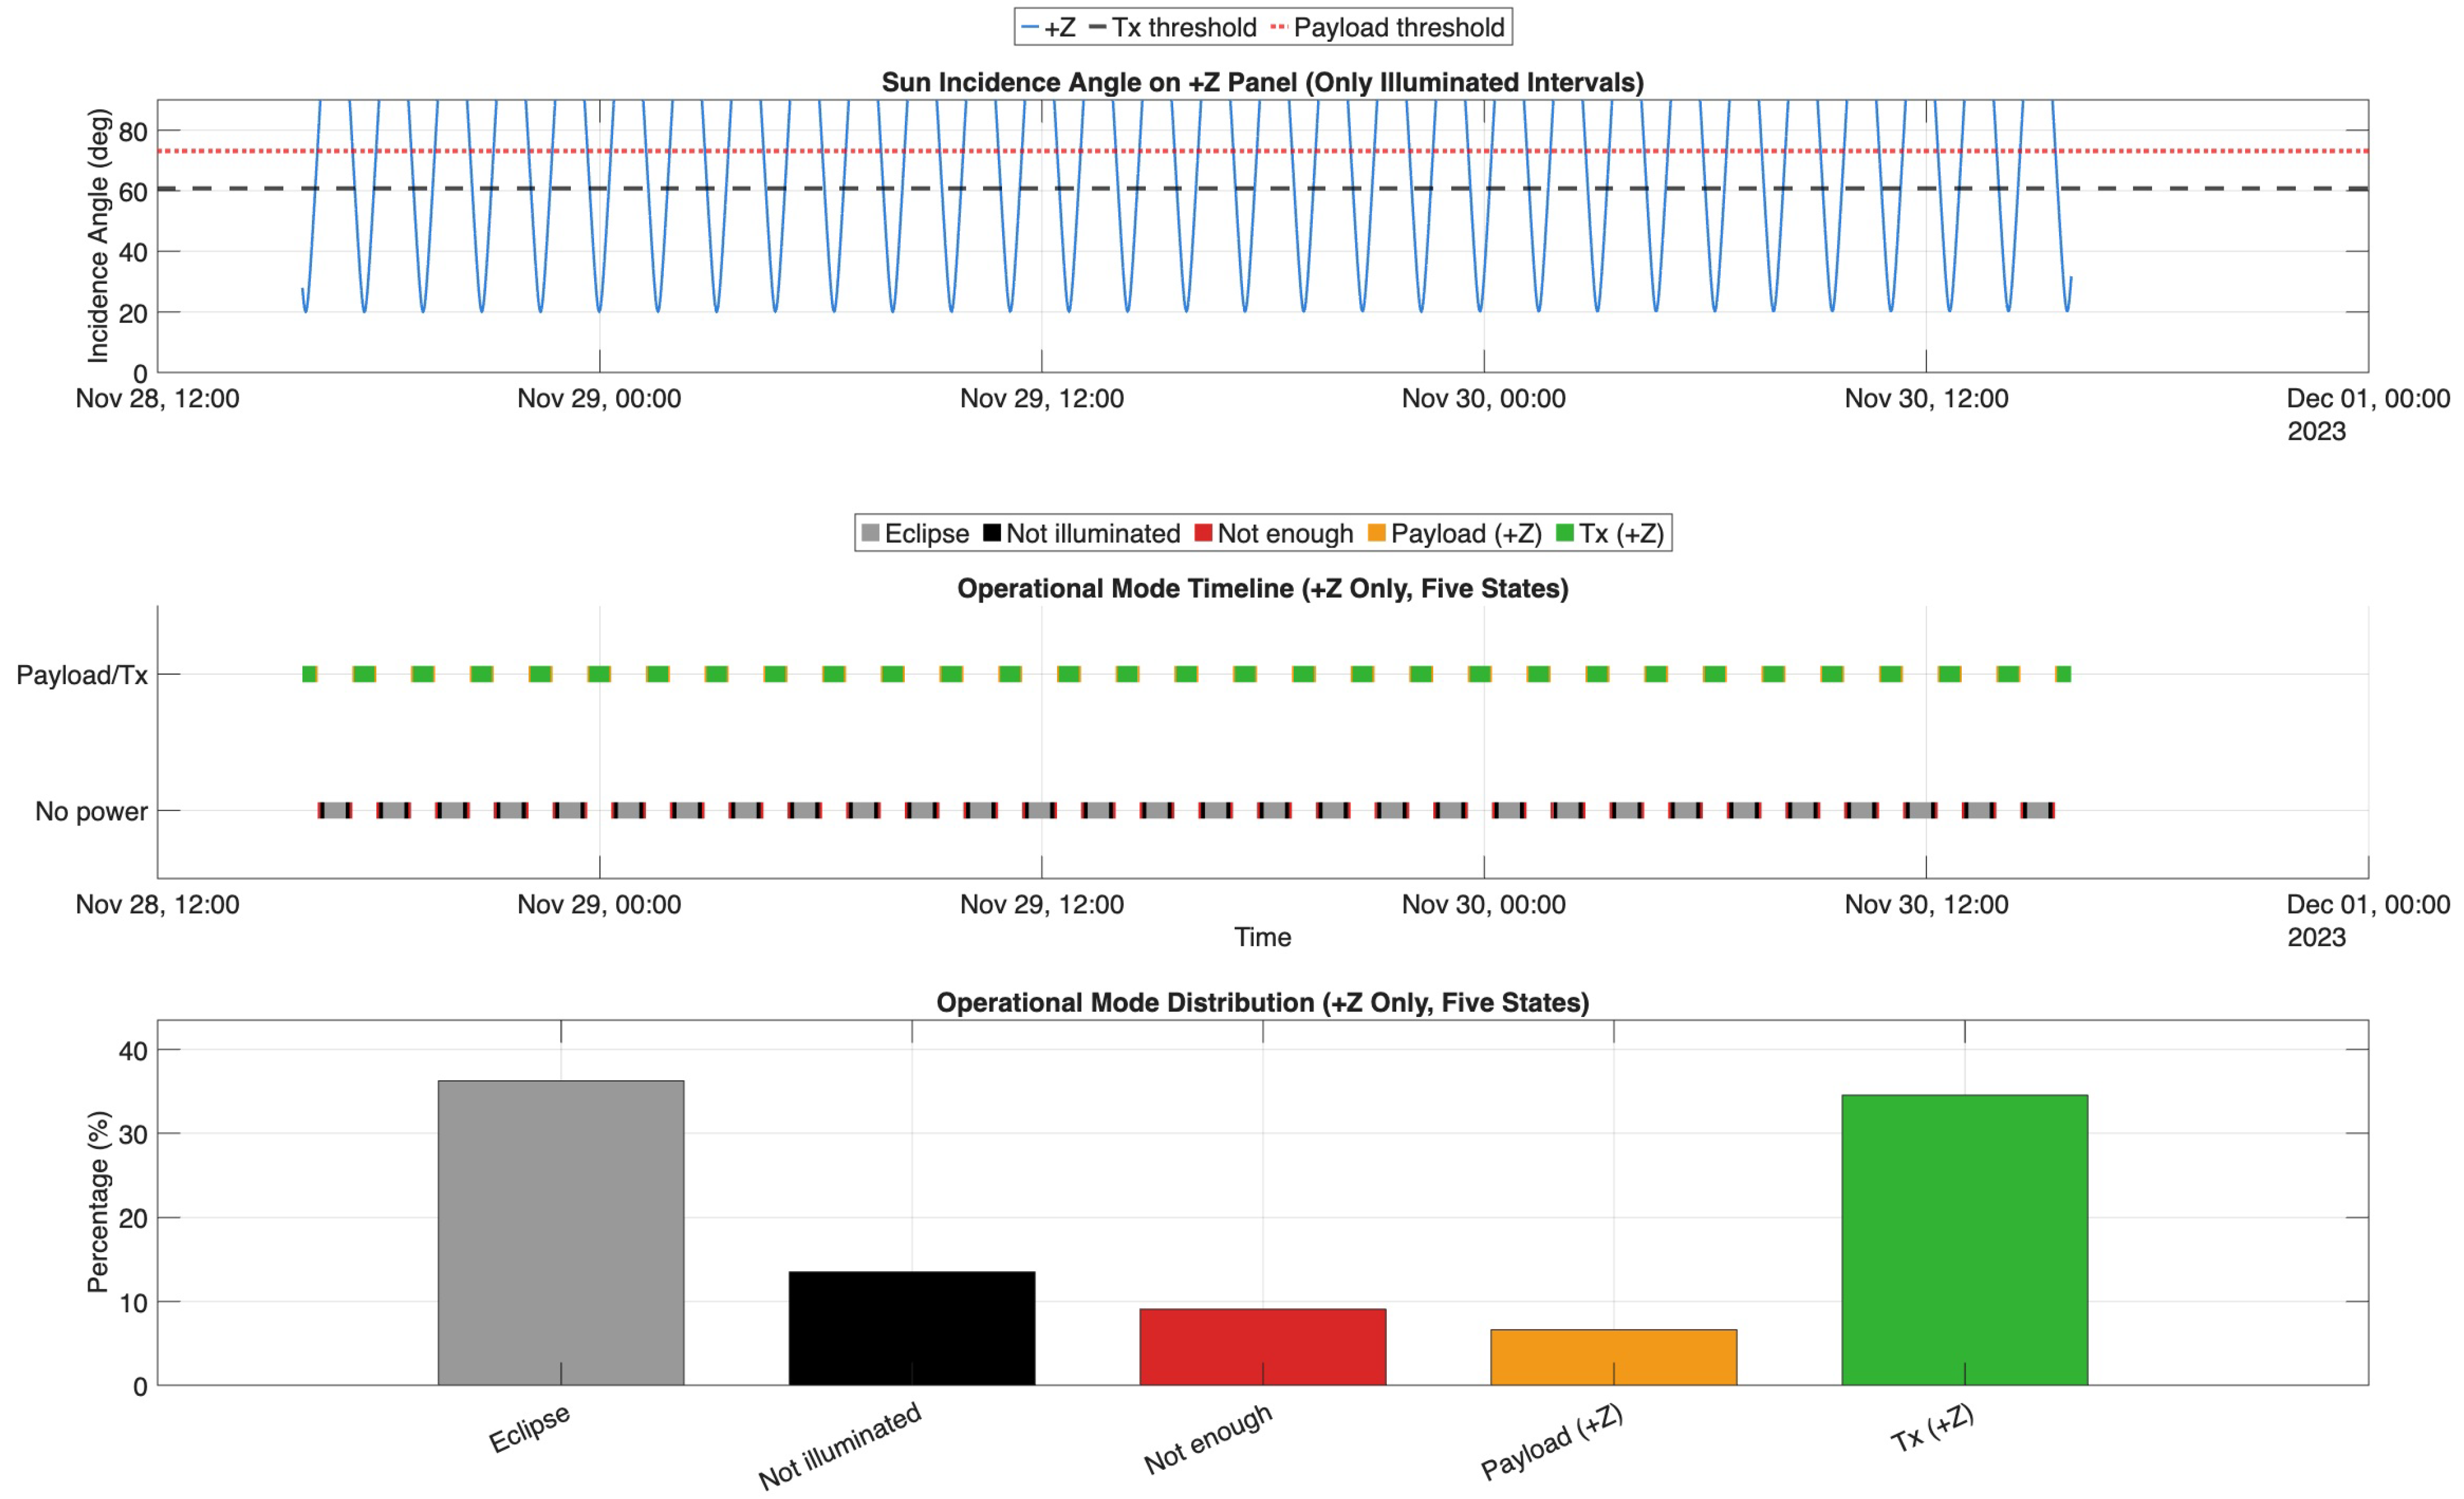Click the Time x-axis label
Viewport: 2464px width, 1499px height.
1263,937
